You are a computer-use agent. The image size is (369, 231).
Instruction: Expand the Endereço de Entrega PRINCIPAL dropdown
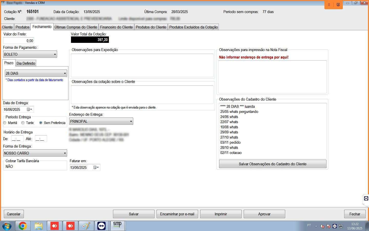click(101, 121)
